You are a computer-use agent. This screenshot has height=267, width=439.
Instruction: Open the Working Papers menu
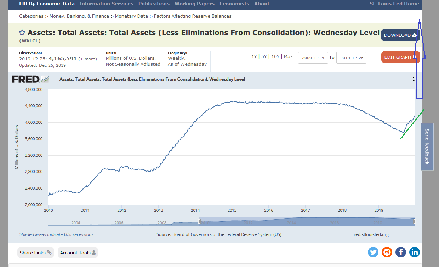[194, 4]
